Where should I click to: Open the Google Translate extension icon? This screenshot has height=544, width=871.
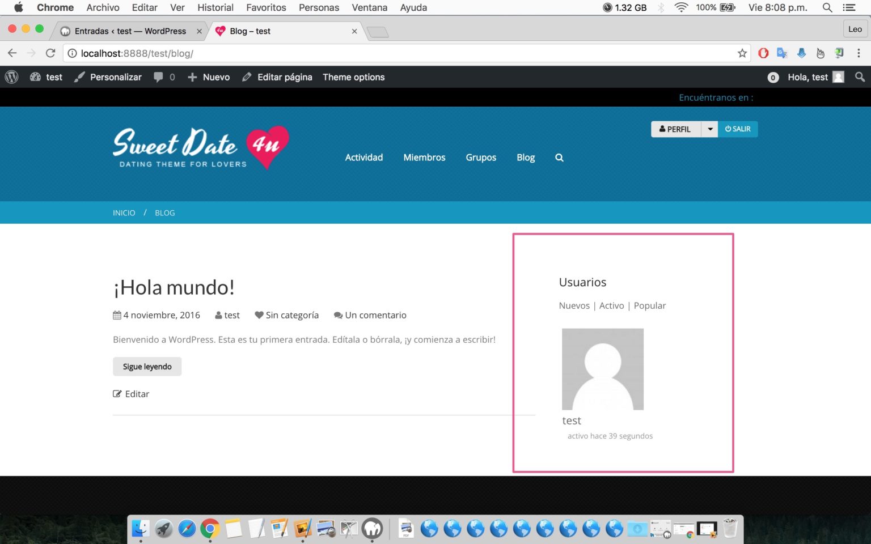point(782,53)
